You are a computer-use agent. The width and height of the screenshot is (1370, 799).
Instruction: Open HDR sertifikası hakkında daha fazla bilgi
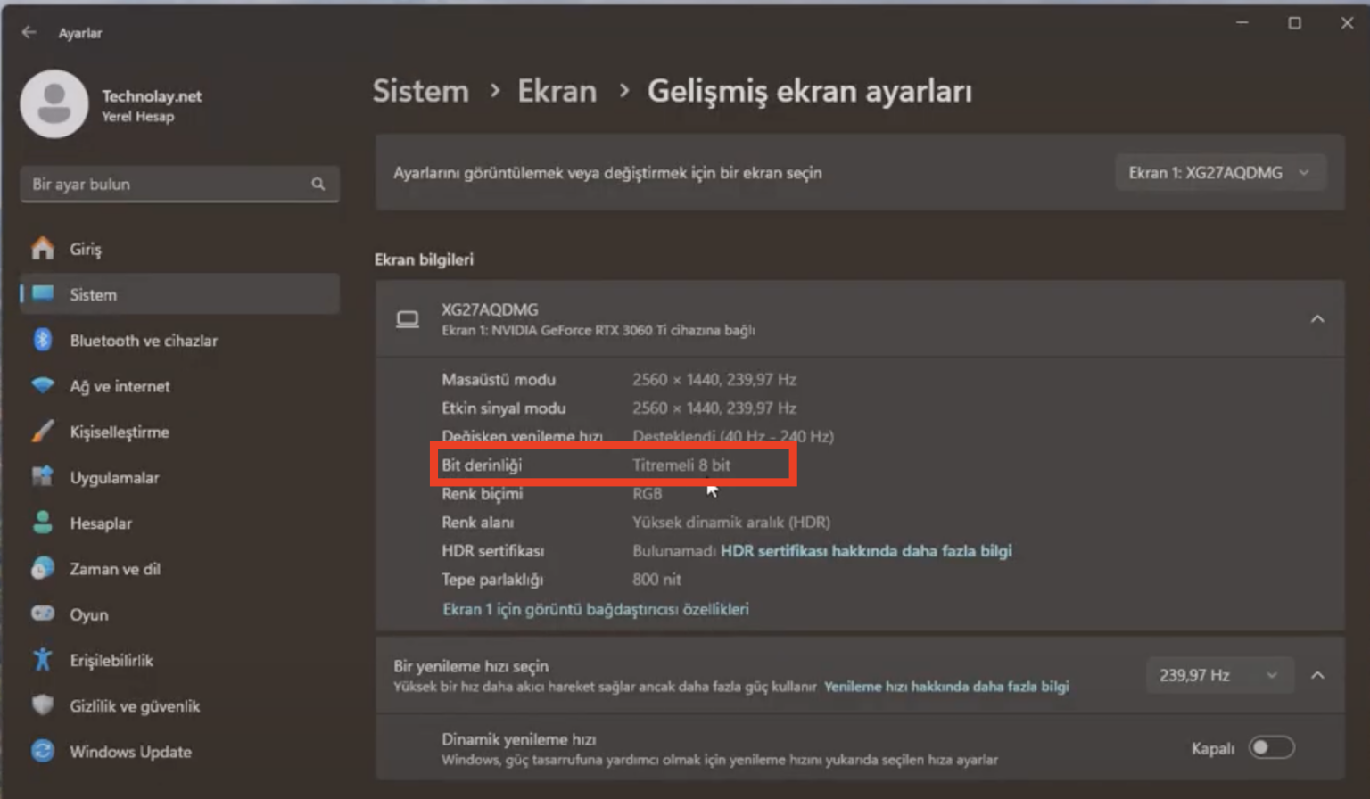click(866, 551)
